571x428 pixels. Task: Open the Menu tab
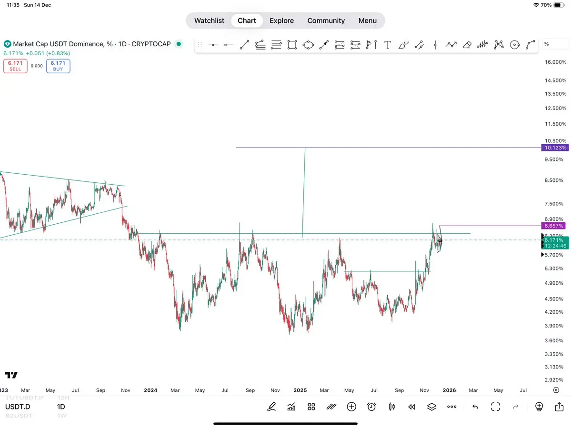(x=368, y=21)
